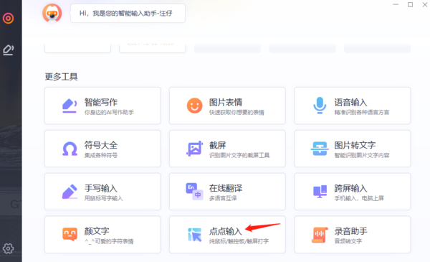This screenshot has height=262, width=430.
Task: Open the 颜文字 title
Action: click(x=97, y=231)
